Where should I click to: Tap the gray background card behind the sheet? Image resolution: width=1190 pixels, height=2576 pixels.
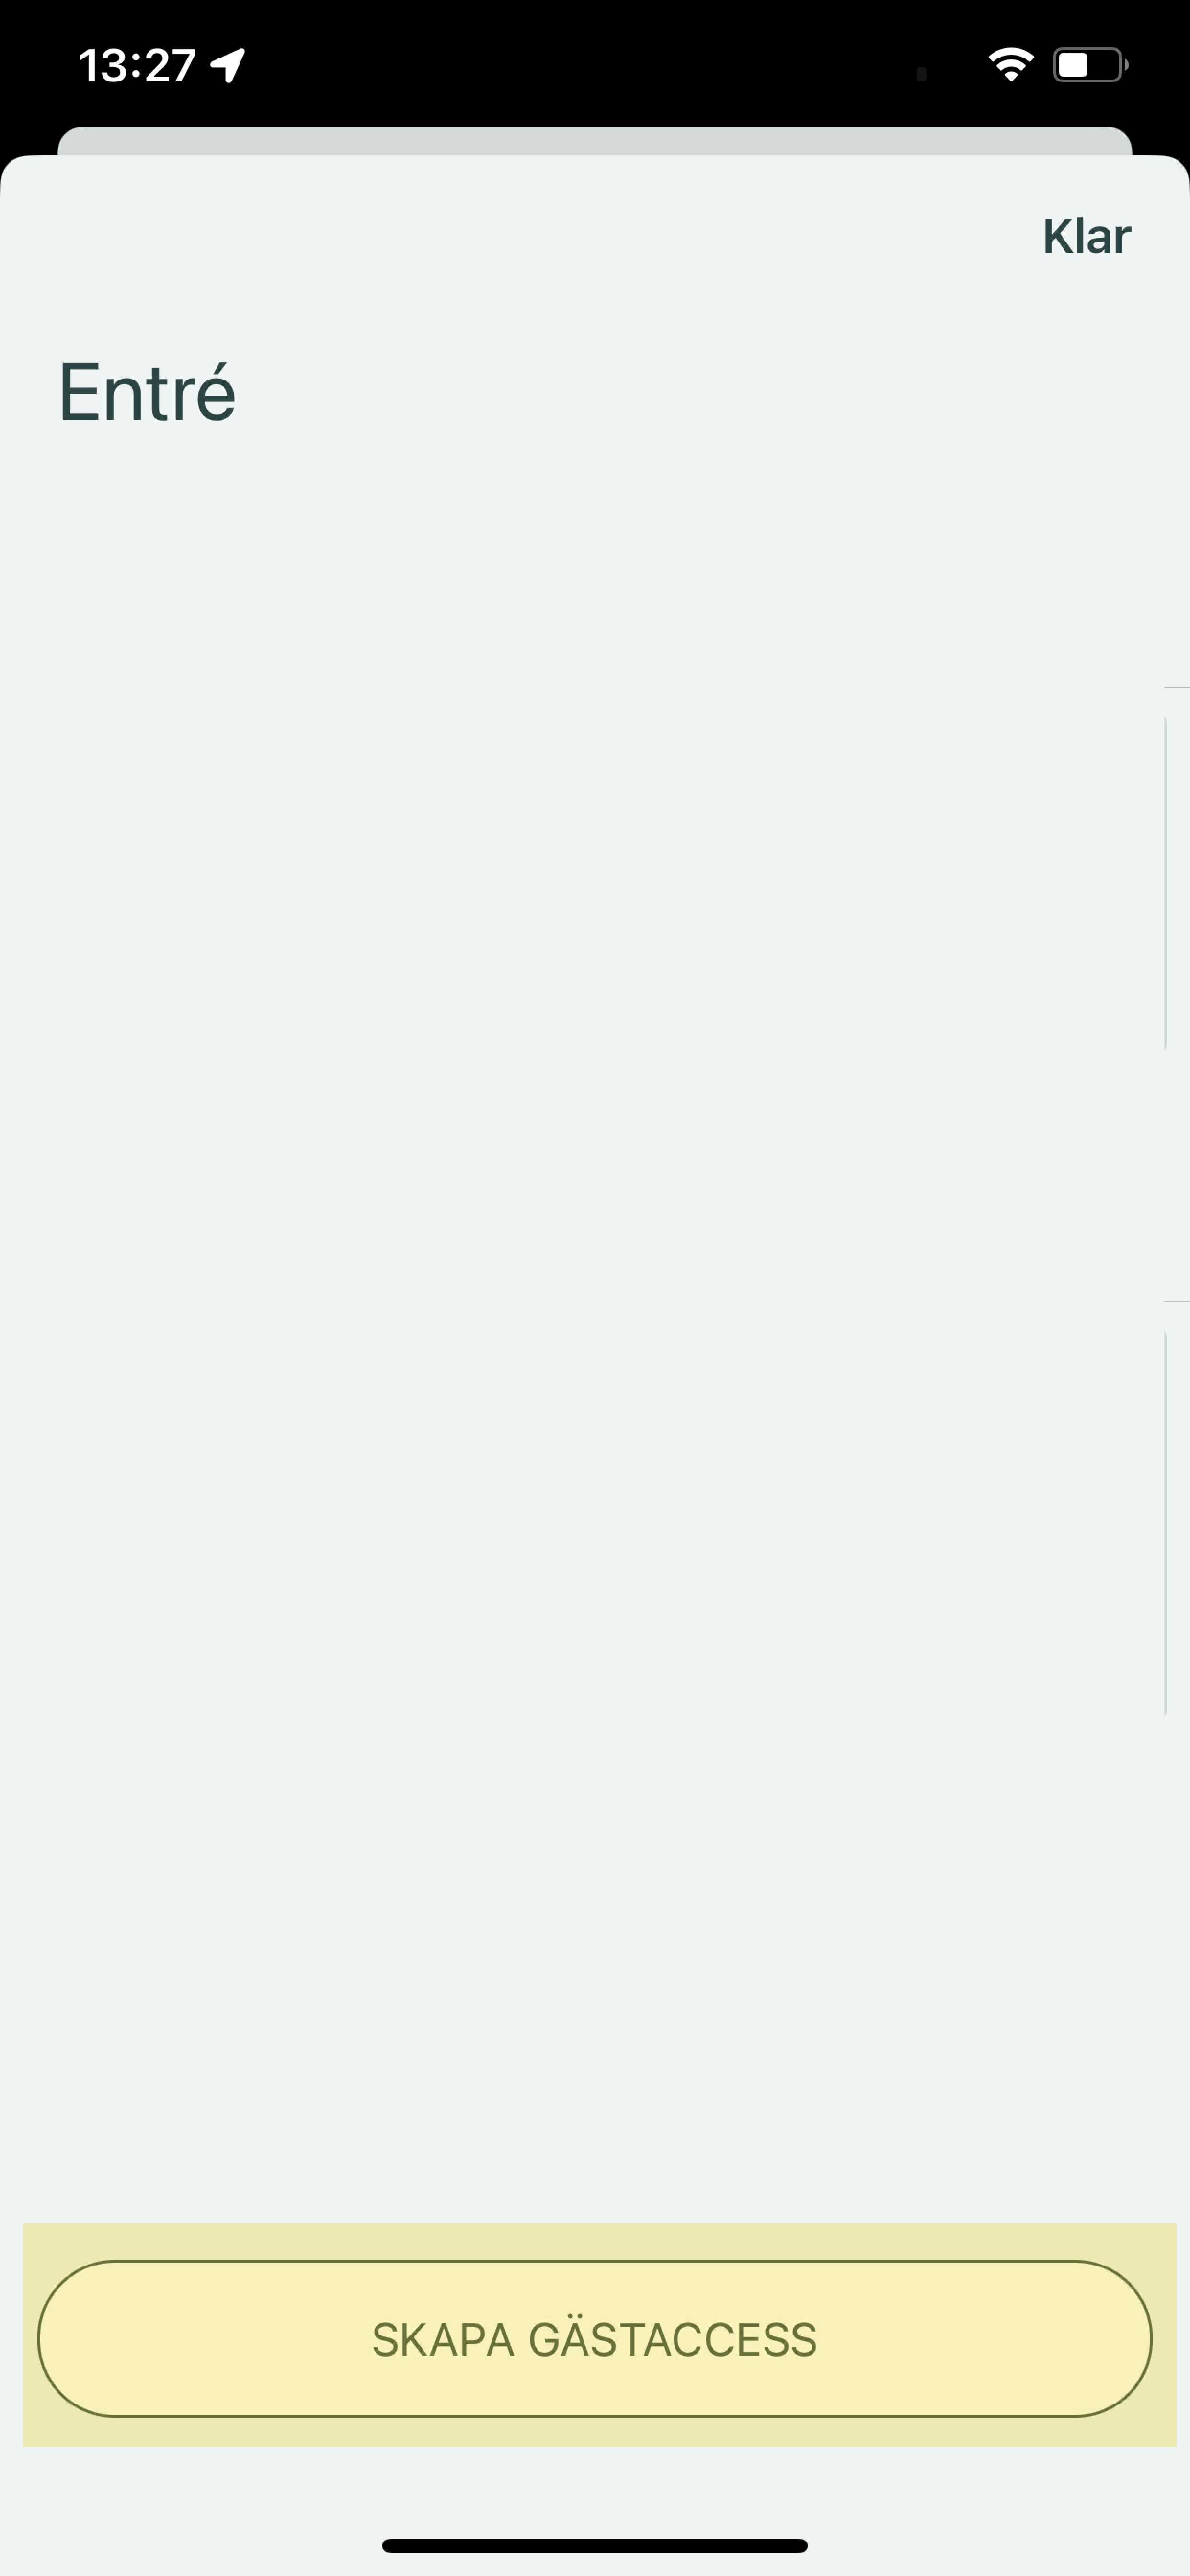coord(595,140)
